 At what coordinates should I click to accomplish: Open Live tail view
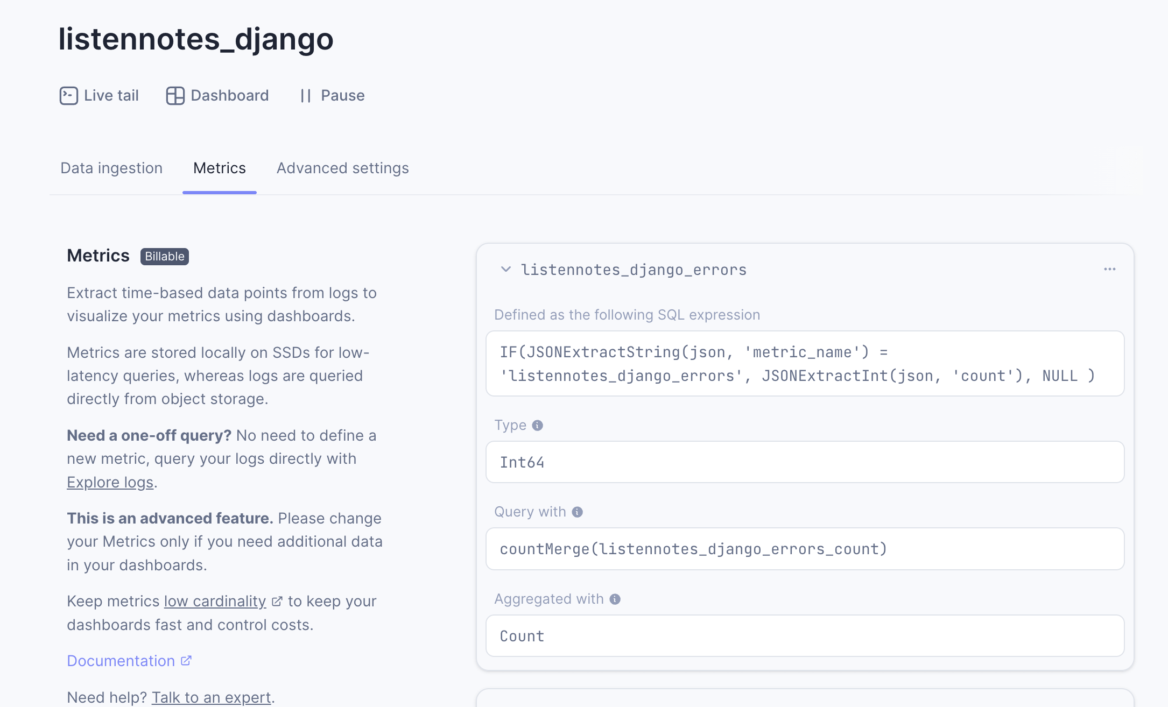pos(99,96)
